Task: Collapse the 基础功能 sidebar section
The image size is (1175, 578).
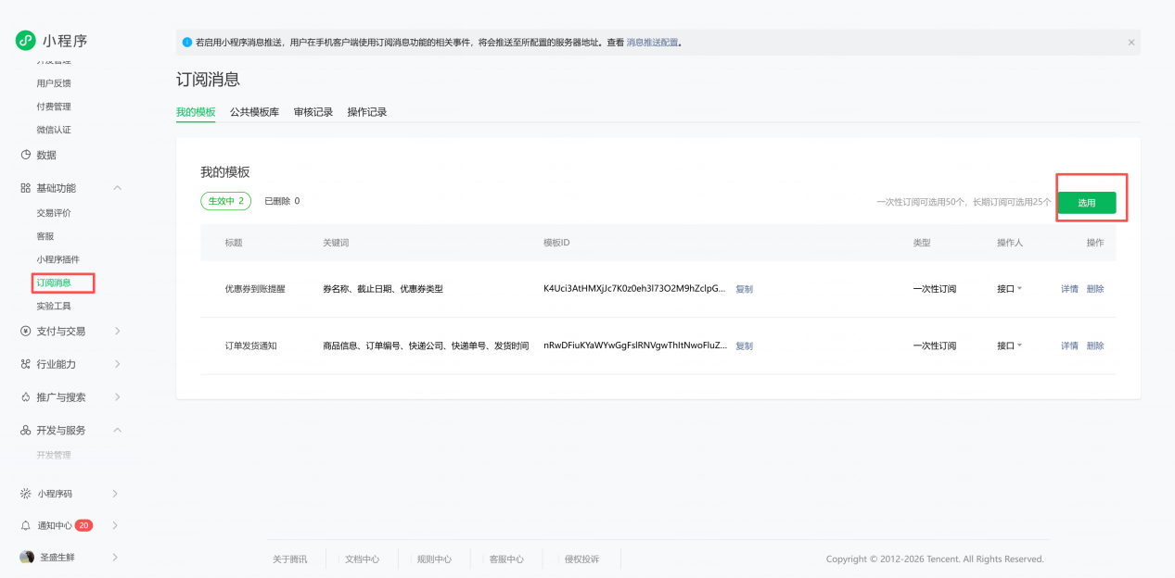Action: (117, 188)
